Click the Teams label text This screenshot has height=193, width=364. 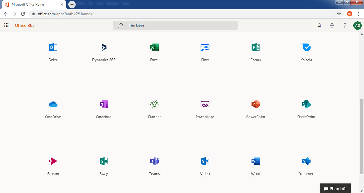[154, 173]
